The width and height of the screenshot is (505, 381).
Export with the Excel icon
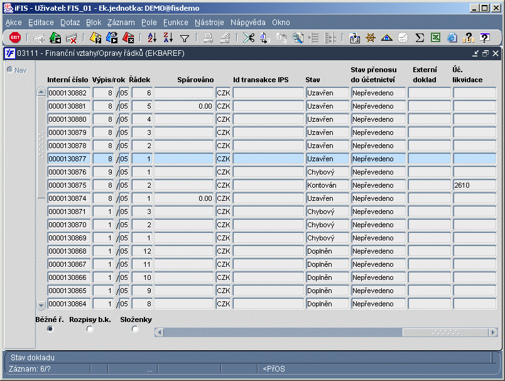pos(435,38)
